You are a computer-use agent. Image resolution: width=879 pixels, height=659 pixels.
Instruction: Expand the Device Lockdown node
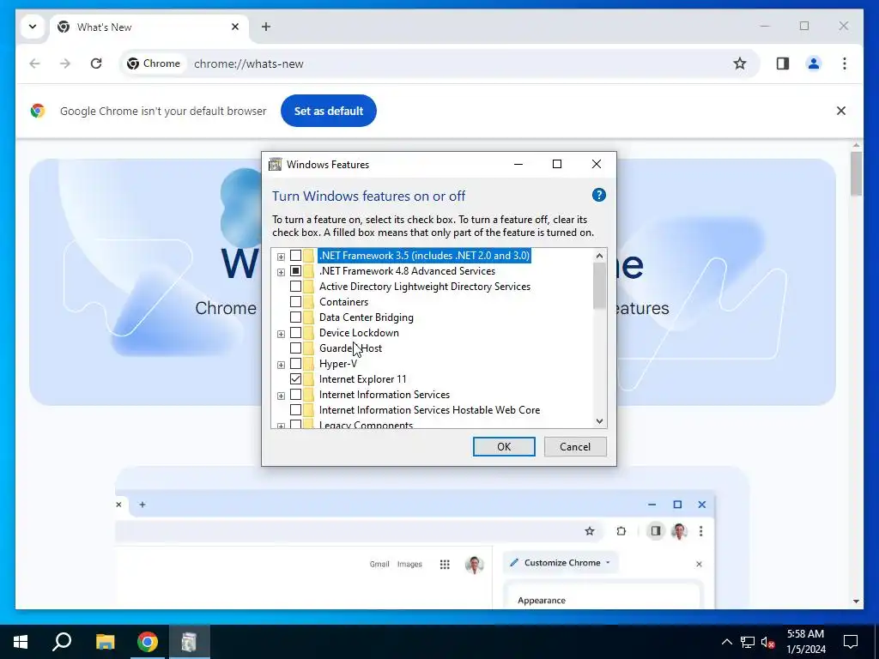coord(281,334)
